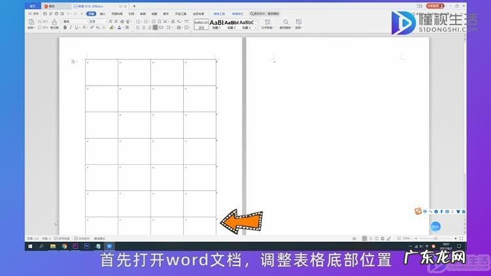Image resolution: width=491 pixels, height=276 pixels.
Task: Toggle the page layout view button
Action: (365, 239)
